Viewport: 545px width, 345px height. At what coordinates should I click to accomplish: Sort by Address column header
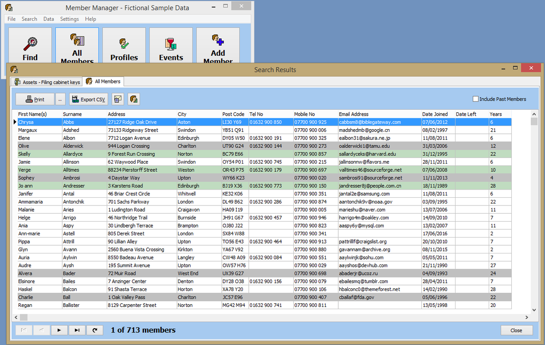142,114
